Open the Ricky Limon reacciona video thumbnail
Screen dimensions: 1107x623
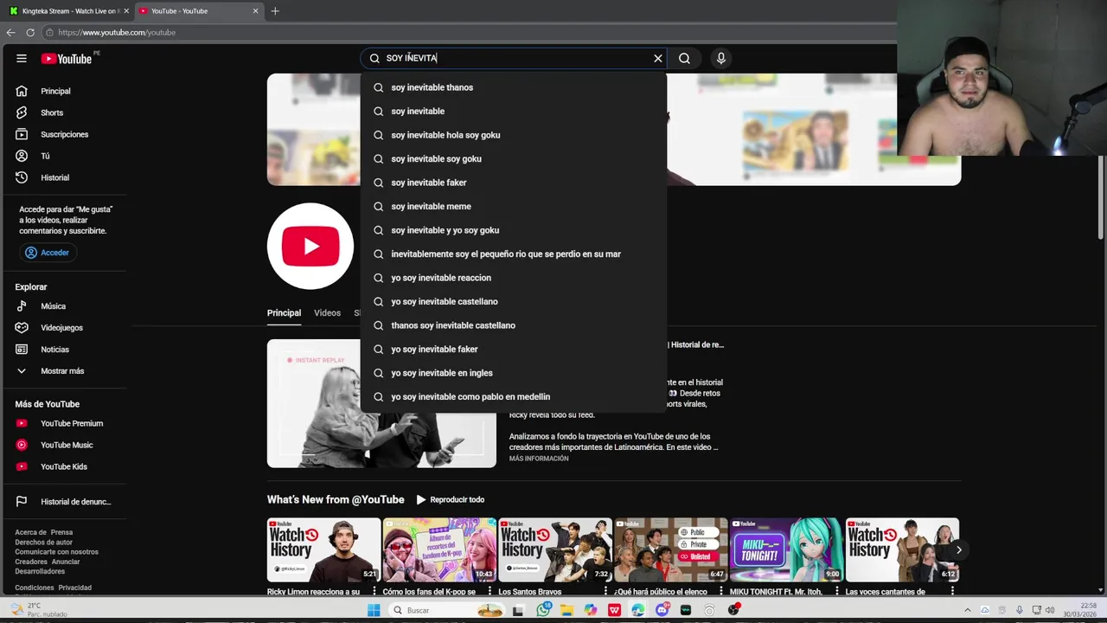click(x=323, y=549)
